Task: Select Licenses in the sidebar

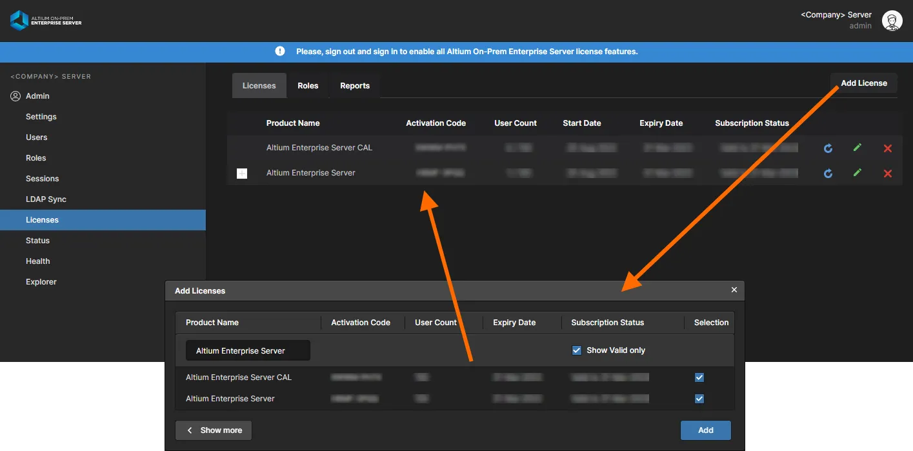Action: (x=103, y=220)
